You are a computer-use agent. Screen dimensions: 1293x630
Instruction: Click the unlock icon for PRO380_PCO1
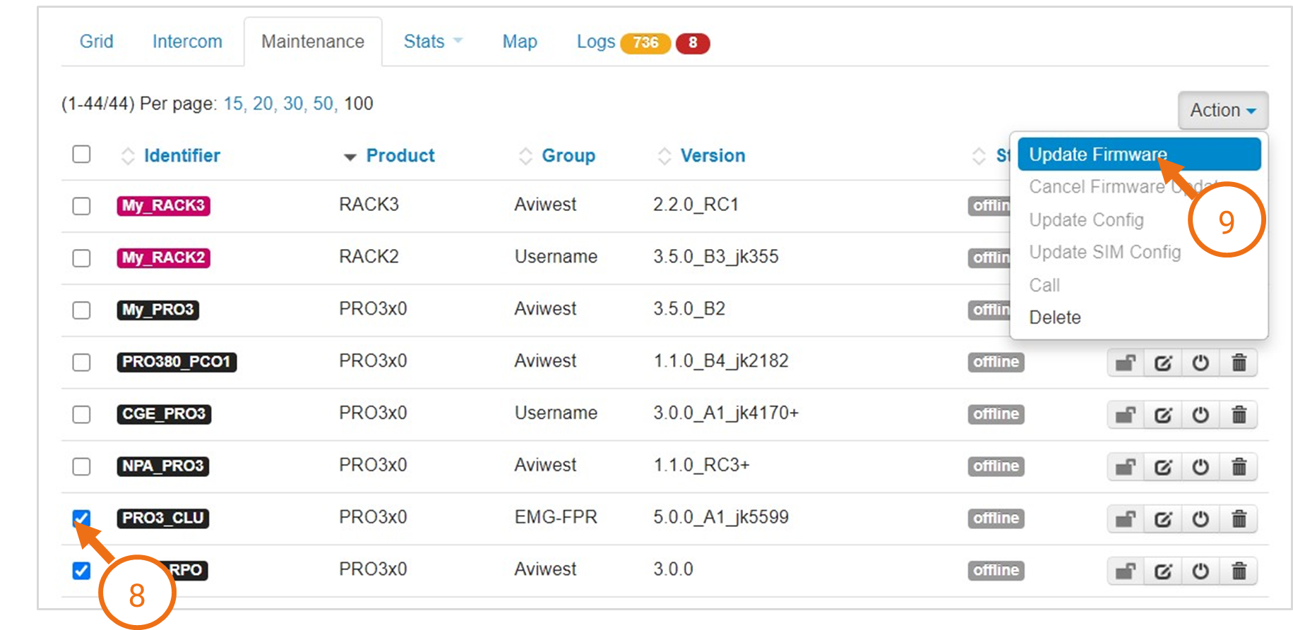(1125, 363)
